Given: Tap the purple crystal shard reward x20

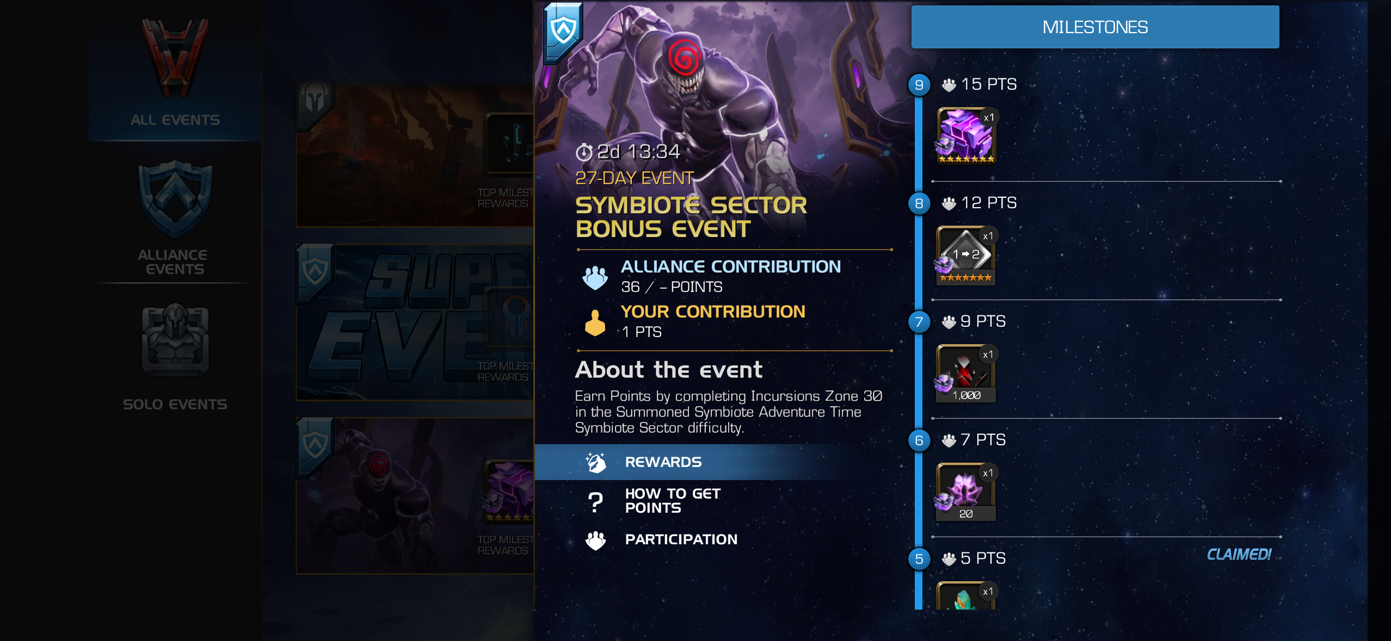Looking at the screenshot, I should tap(966, 492).
